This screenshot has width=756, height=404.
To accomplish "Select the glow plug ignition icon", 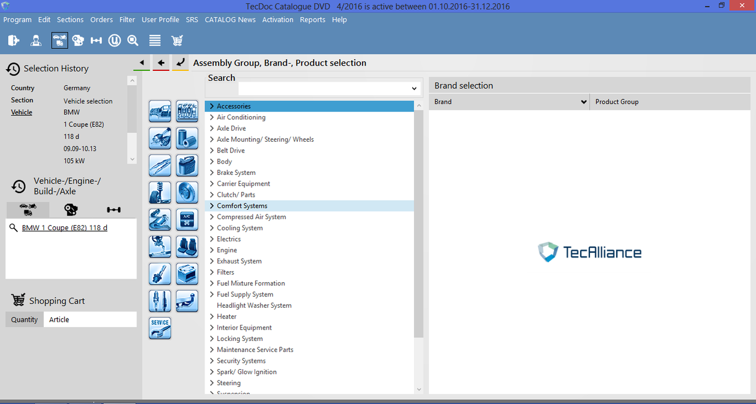I will [x=160, y=274].
